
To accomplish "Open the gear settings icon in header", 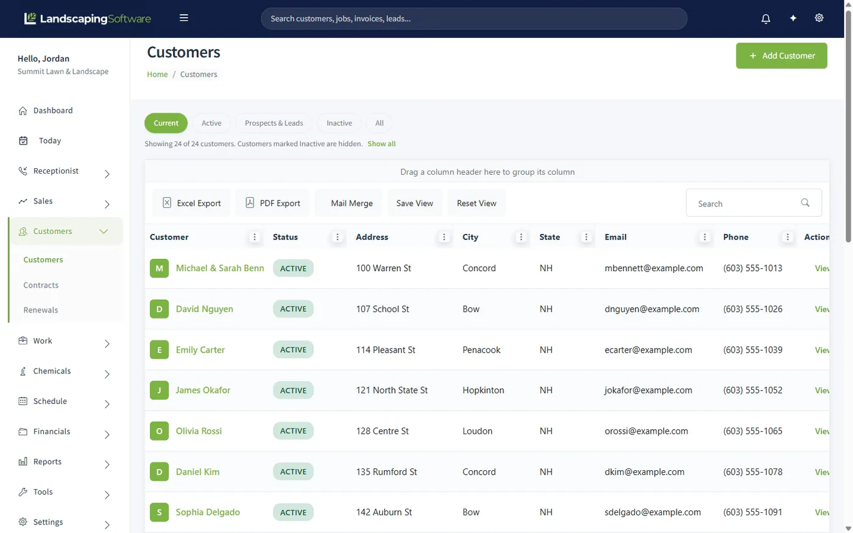I will [819, 18].
